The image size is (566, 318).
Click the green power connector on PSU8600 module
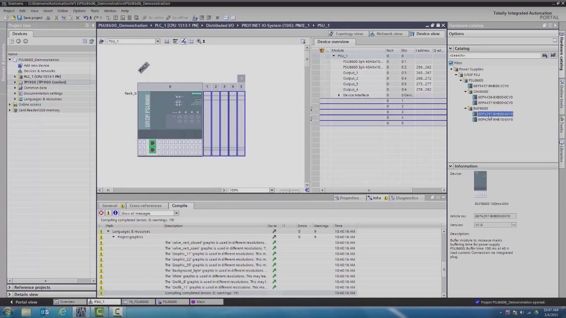pos(152,146)
